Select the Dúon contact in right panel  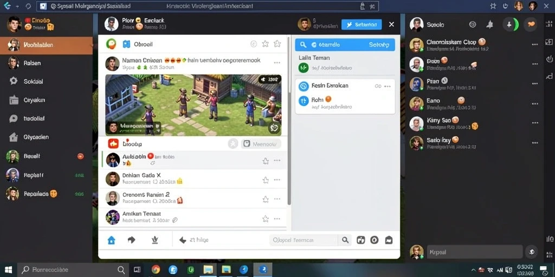(474, 64)
